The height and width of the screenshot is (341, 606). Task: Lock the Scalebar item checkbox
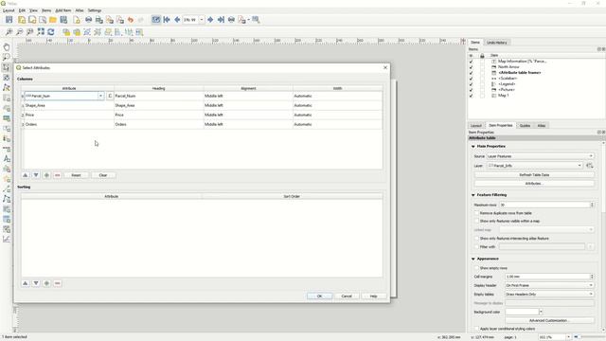point(482,79)
